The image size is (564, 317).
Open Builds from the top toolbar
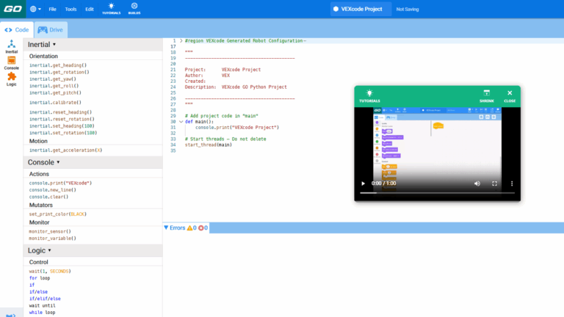pos(134,9)
